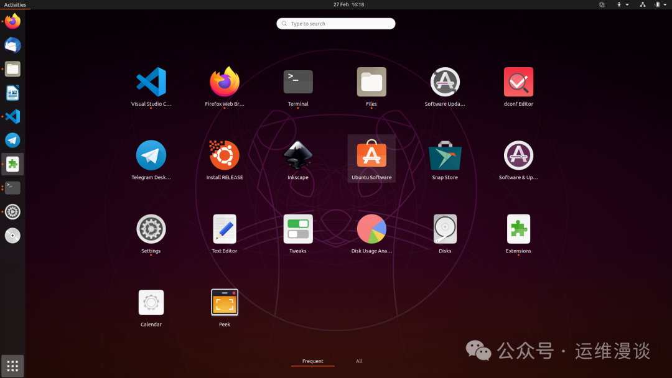Launch Firefox from the dock
The width and height of the screenshot is (672, 378).
[12, 21]
